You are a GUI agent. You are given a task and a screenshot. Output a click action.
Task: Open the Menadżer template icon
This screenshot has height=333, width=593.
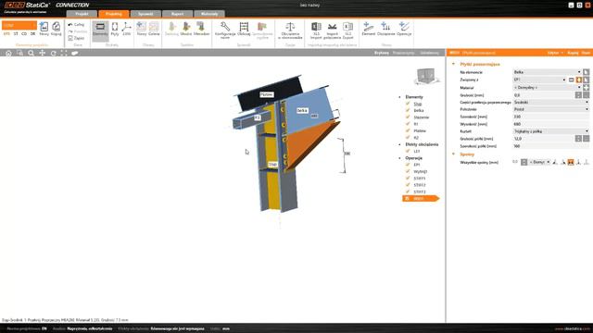(x=201, y=29)
